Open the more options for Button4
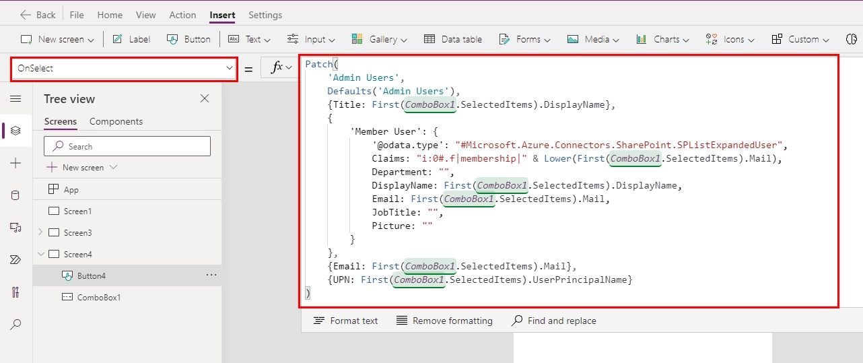The width and height of the screenshot is (863, 363). (211, 275)
